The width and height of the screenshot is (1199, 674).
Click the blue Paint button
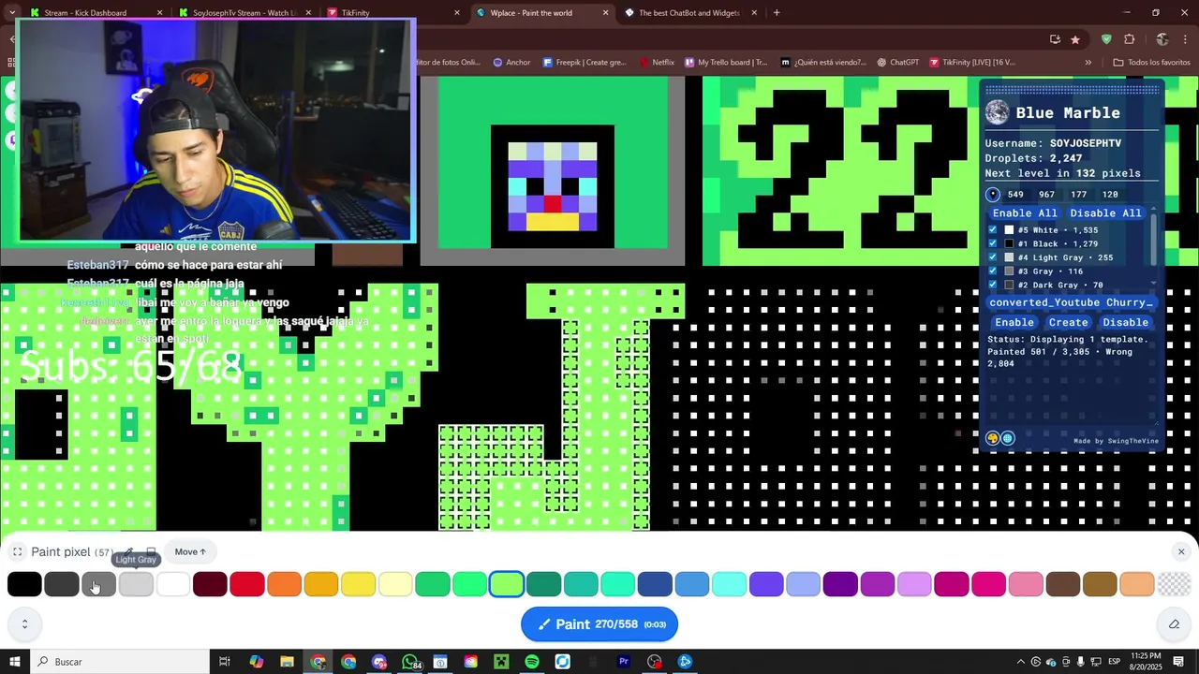(599, 624)
